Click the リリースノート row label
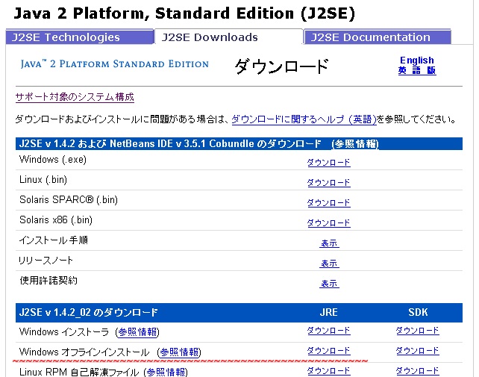Viewport: 479px width, 377px height. (46, 261)
